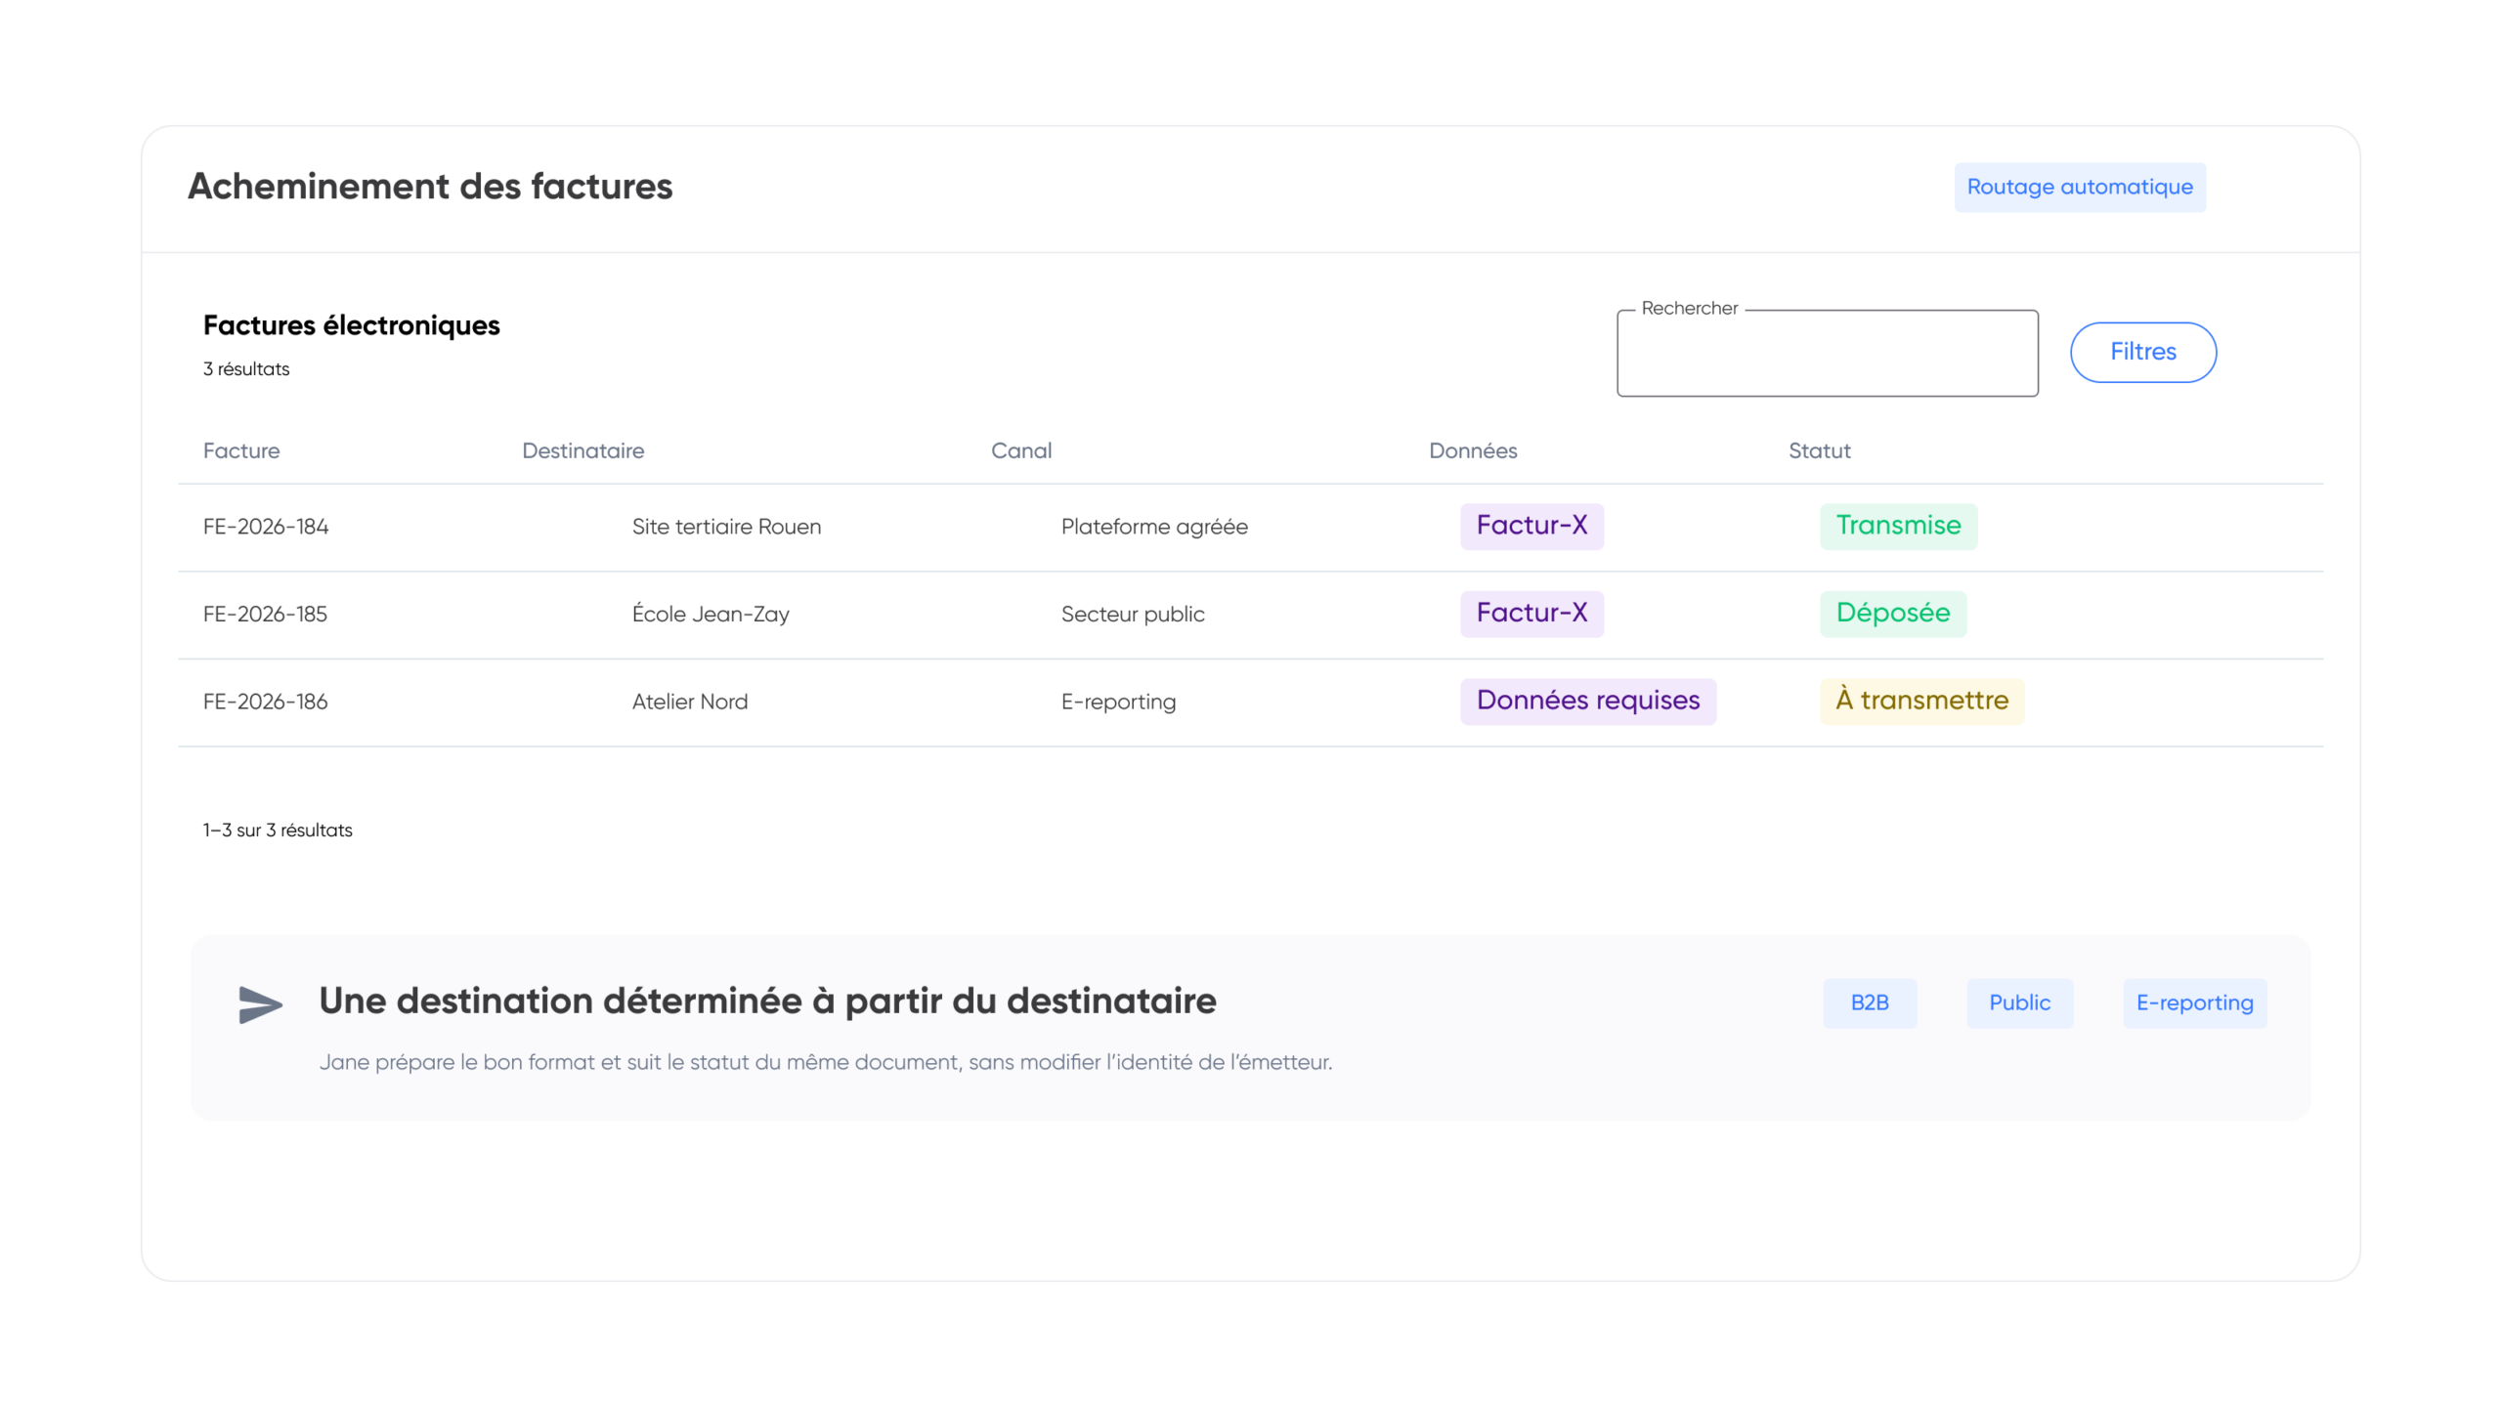Sort by Facture column header
Viewport: 2502px width, 1407px height.
pos(241,450)
